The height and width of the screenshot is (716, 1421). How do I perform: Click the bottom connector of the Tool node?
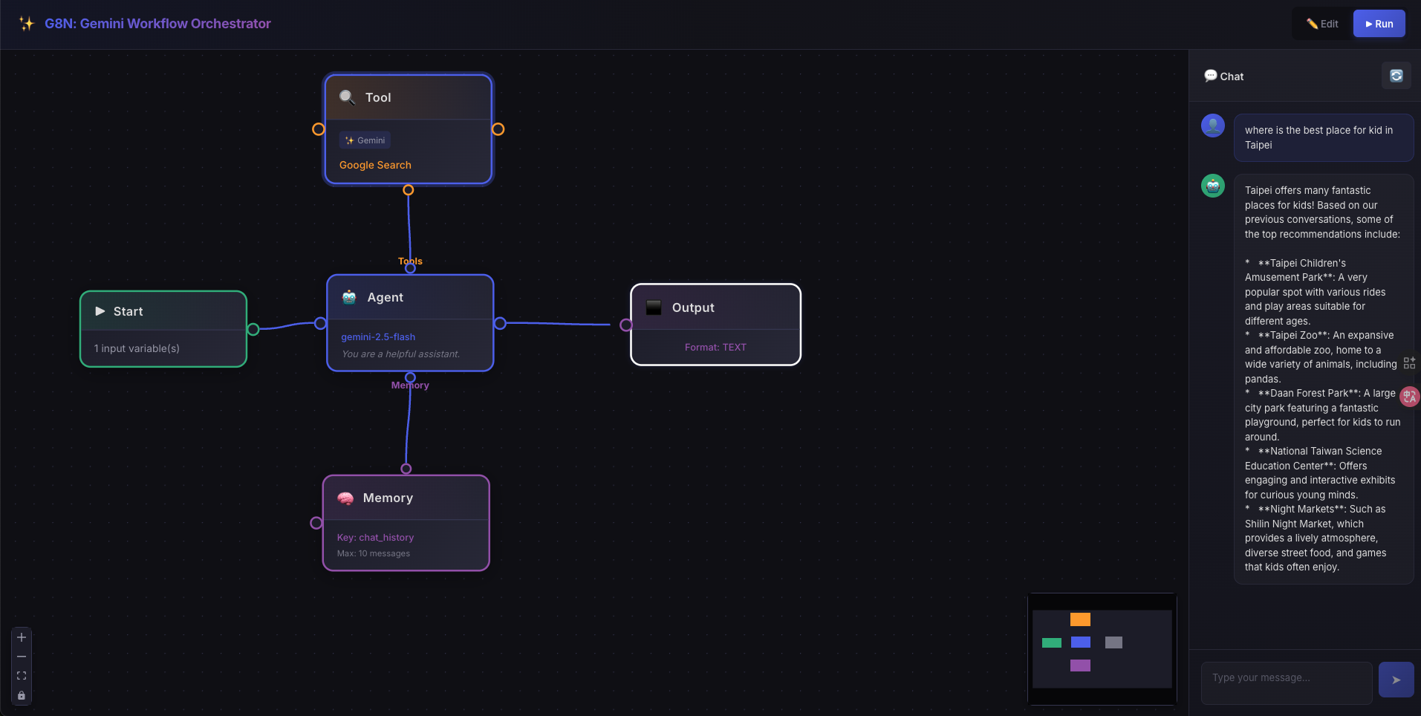(x=408, y=190)
